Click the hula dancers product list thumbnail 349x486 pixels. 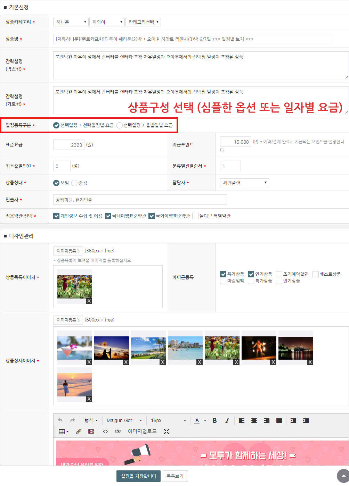(75, 287)
